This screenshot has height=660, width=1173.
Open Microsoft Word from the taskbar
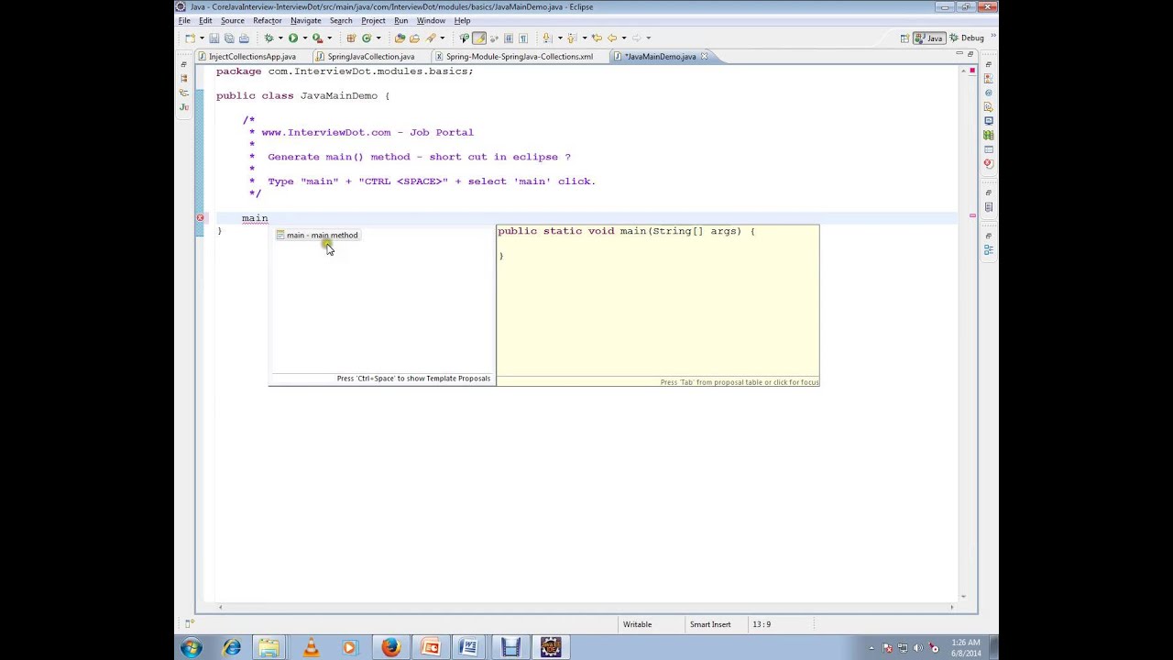[x=469, y=648]
